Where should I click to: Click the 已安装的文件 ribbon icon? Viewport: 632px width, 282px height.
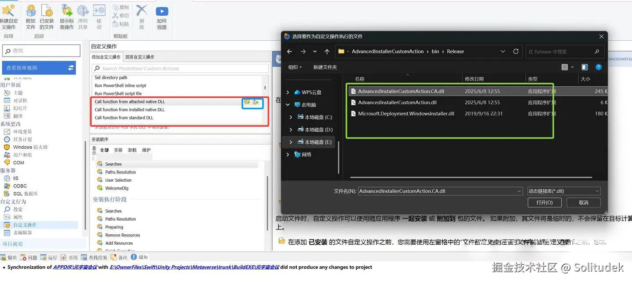point(47,17)
